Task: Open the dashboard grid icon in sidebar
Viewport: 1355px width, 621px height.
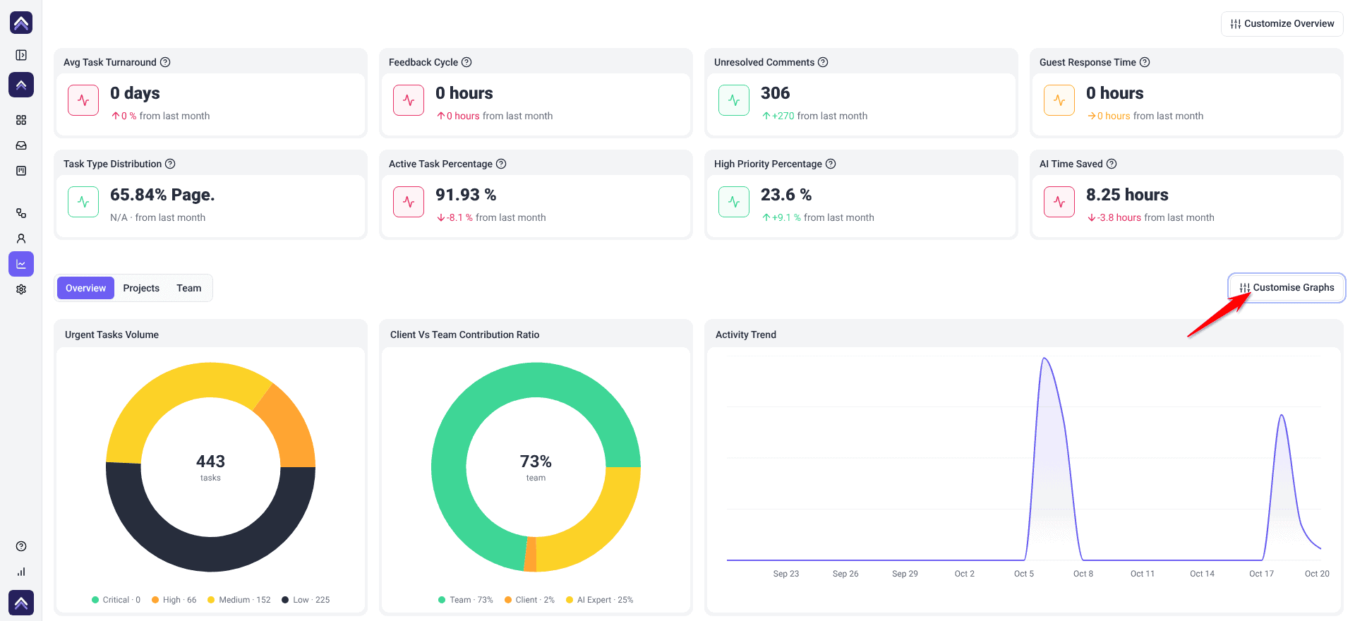Action: (21, 120)
